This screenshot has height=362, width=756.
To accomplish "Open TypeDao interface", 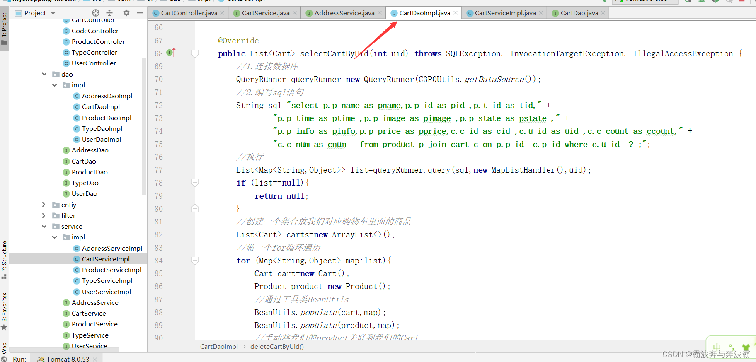I will [x=85, y=183].
